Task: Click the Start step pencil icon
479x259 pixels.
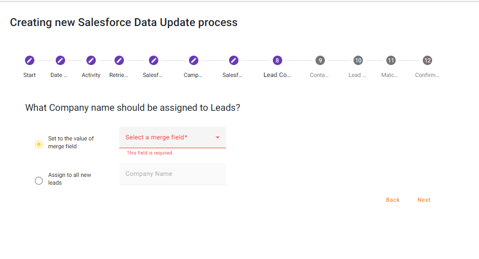Action: point(30,60)
